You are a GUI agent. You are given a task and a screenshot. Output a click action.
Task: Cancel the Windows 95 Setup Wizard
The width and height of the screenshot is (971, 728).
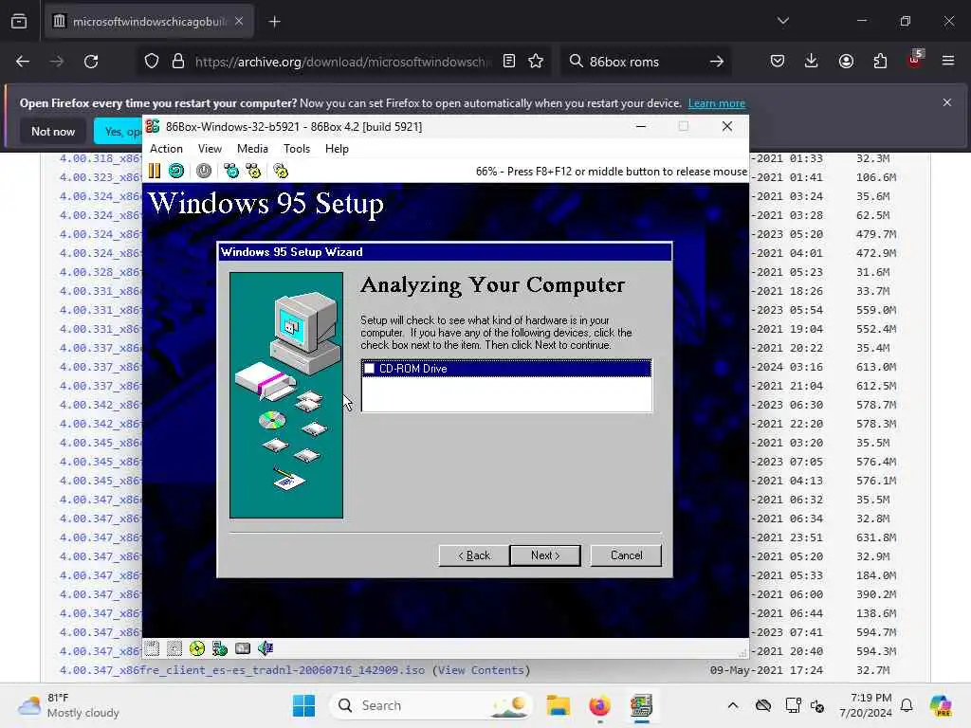click(x=626, y=555)
